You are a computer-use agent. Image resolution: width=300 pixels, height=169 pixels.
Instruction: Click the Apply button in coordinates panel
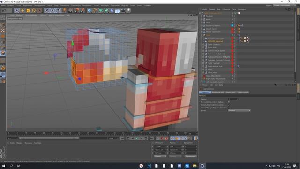click(191, 156)
